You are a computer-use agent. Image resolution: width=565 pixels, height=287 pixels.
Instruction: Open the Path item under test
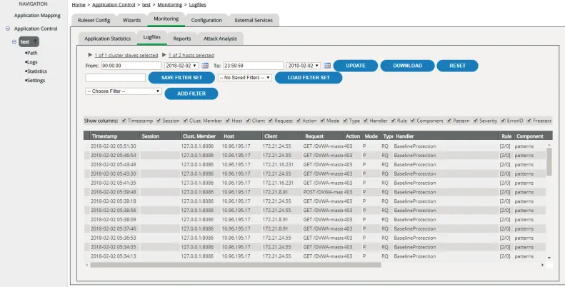pos(32,53)
